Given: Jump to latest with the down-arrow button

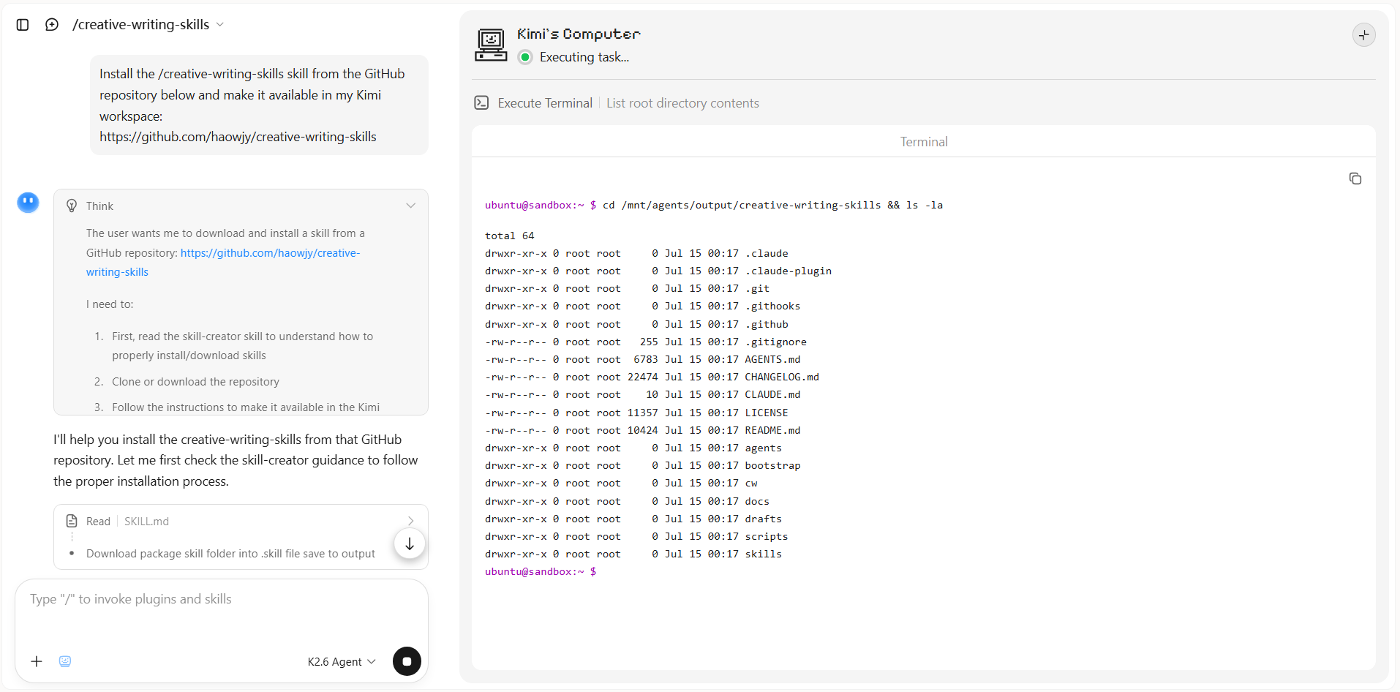Looking at the screenshot, I should click(410, 544).
